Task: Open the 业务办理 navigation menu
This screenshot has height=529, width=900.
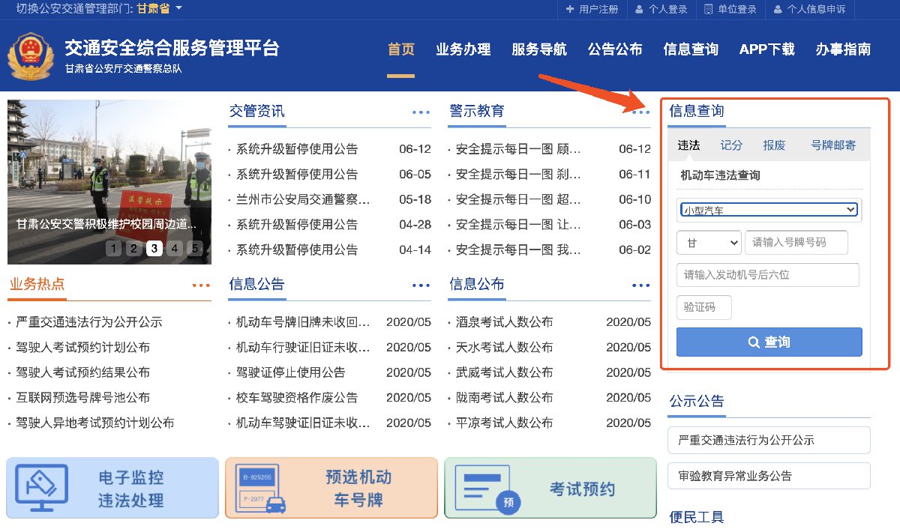Action: [x=463, y=49]
